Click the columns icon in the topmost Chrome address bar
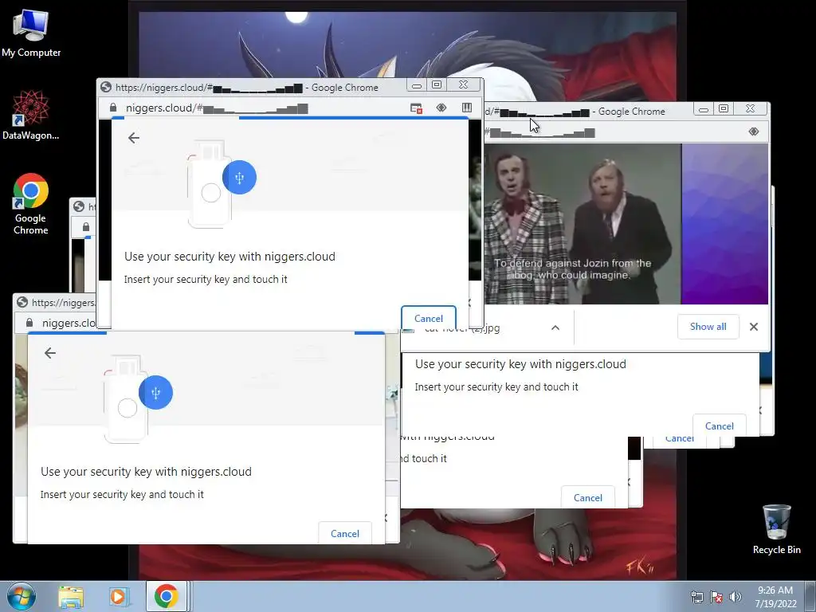The image size is (816, 612). tap(467, 108)
